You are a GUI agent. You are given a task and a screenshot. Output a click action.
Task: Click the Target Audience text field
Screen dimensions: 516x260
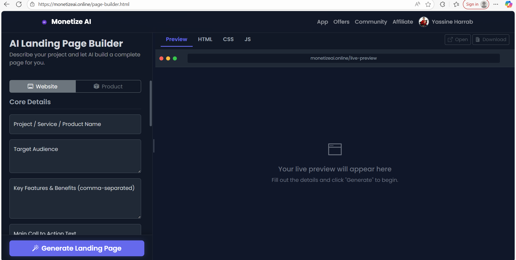coord(75,156)
